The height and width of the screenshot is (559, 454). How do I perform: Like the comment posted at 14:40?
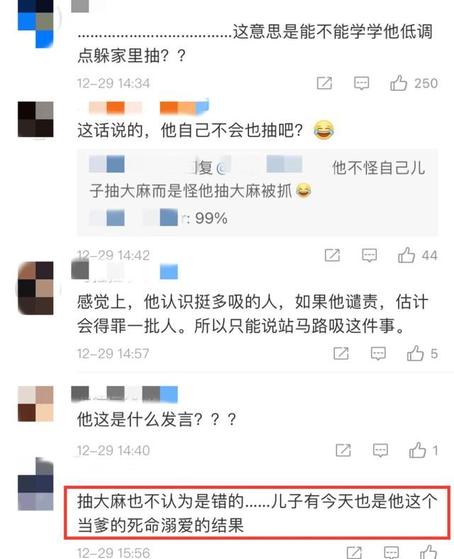click(x=418, y=450)
